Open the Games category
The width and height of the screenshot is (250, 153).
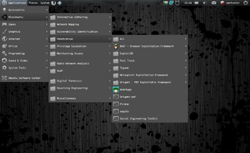point(24,24)
